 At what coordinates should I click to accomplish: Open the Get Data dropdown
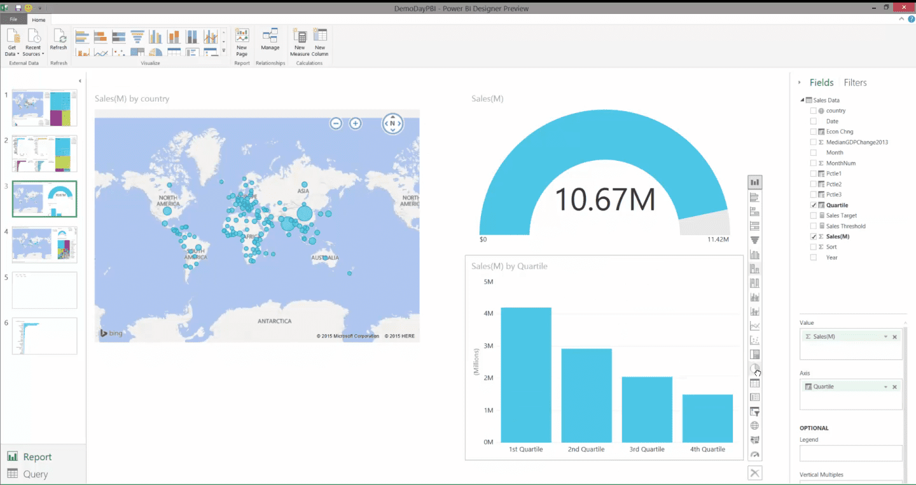[12, 42]
